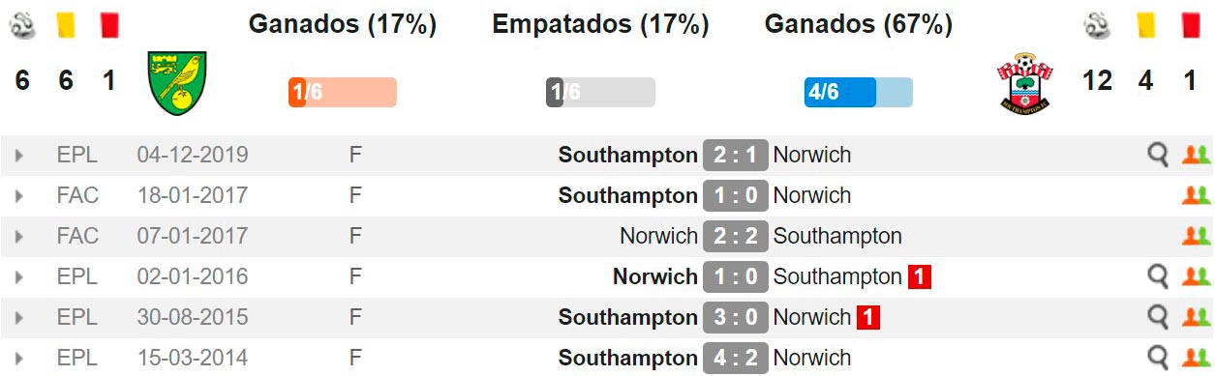
Task: Click the Southampton club crest
Action: tap(1026, 83)
